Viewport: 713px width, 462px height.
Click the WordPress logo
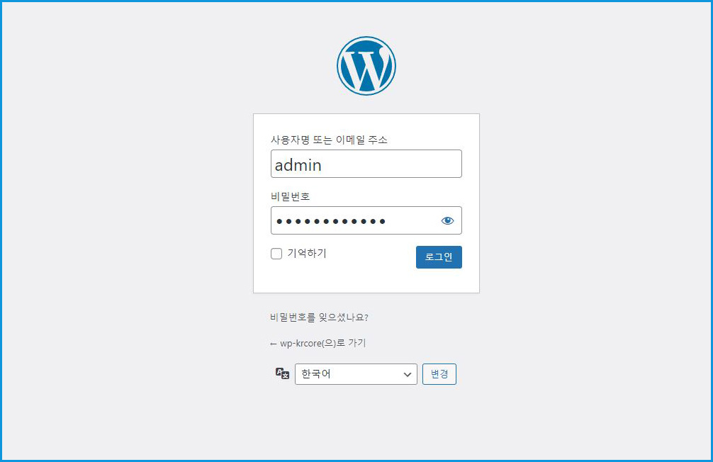coord(366,66)
